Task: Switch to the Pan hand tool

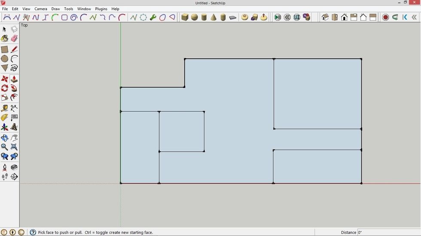Action: tap(14, 138)
